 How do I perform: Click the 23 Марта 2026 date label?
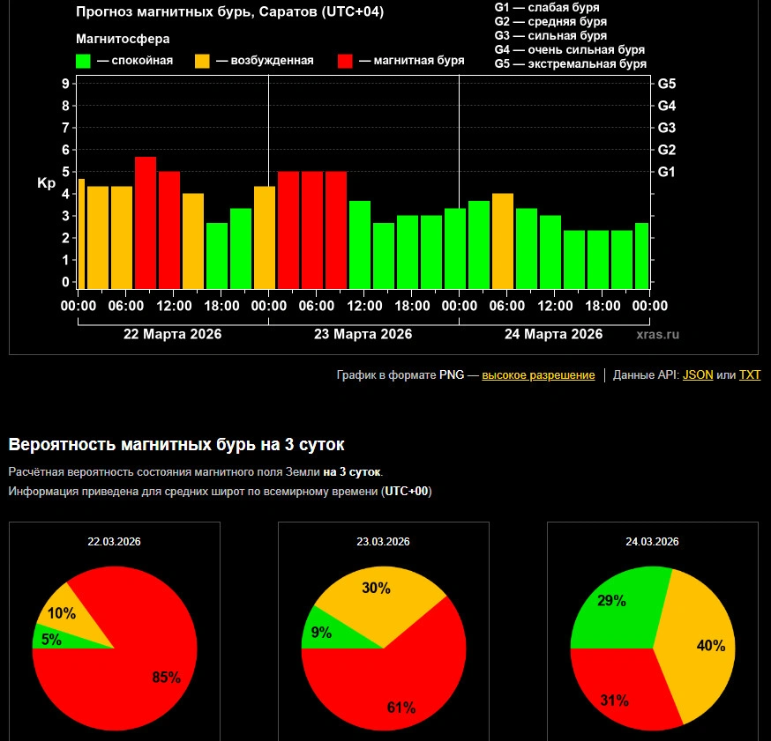[363, 334]
